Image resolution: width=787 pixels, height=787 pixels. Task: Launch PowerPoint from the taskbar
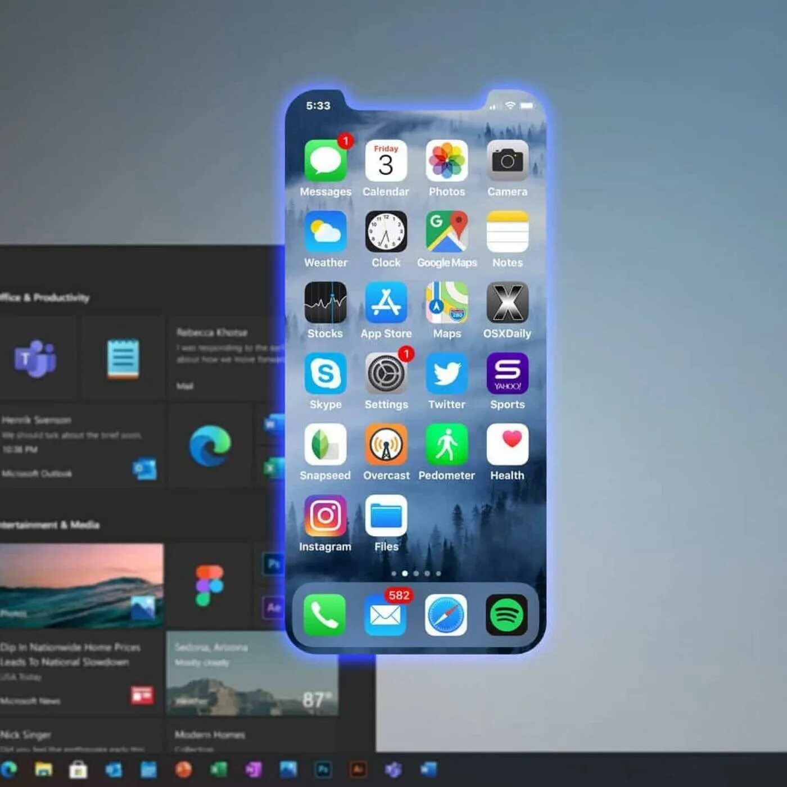pyautogui.click(x=183, y=769)
